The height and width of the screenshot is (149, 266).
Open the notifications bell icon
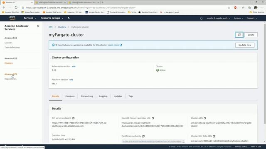click(x=201, y=18)
